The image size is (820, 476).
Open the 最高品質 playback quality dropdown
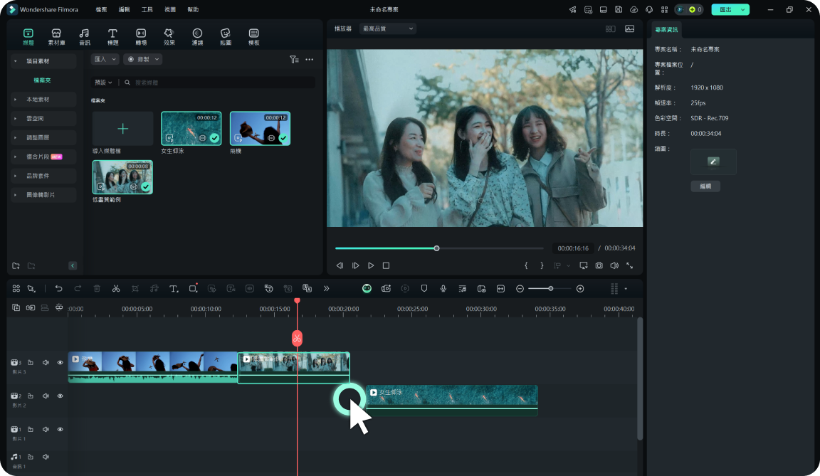point(387,28)
